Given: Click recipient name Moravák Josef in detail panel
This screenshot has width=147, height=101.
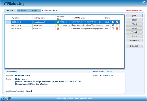Looking at the screenshot, I should 23,75.
